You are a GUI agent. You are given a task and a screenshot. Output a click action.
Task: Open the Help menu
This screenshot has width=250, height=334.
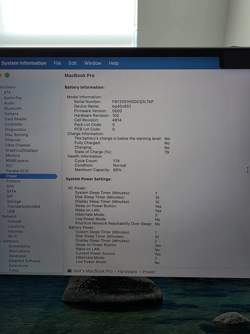coord(114,63)
